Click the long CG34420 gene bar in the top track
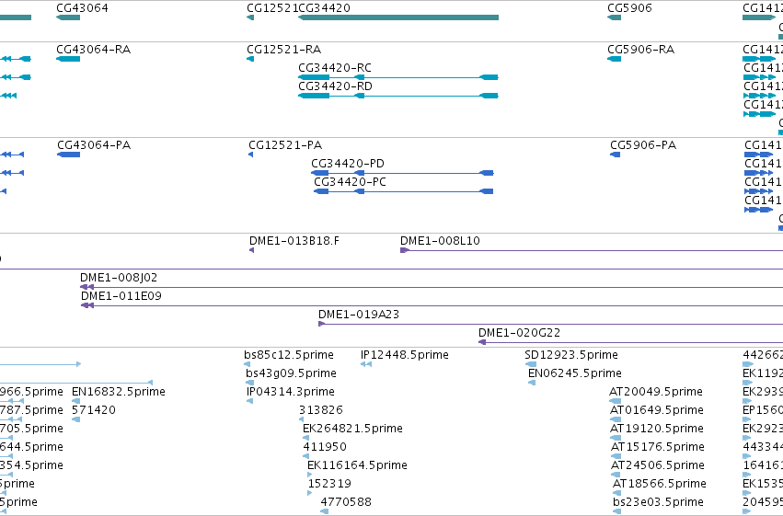Viewport: 783px width, 516px height. (x=398, y=17)
